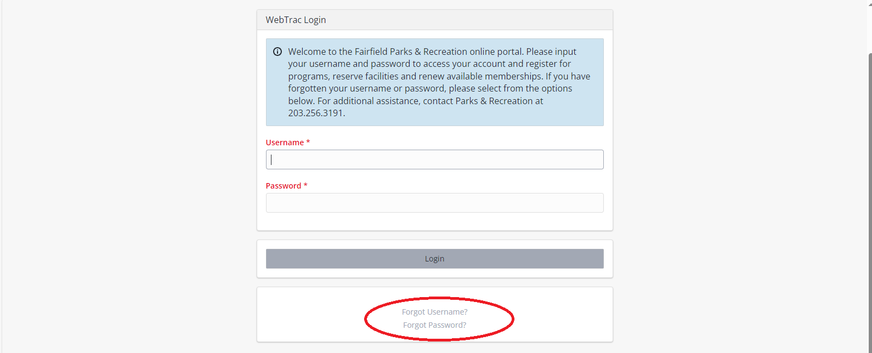This screenshot has height=353, width=872.
Task: Click inside the Password input box
Action: [x=434, y=203]
